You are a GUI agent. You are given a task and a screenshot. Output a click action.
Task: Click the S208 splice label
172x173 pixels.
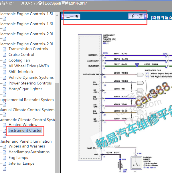point(137,64)
